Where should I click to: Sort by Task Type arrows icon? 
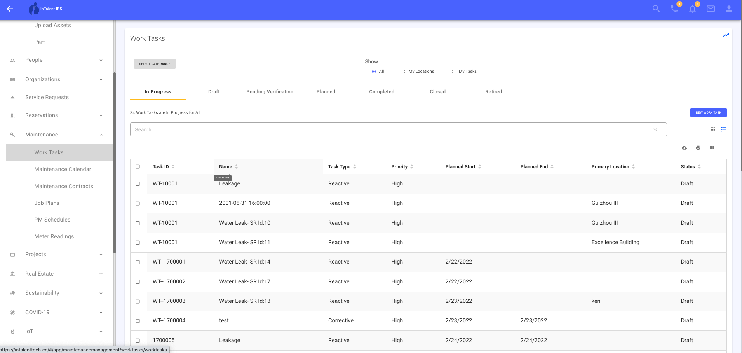click(355, 167)
